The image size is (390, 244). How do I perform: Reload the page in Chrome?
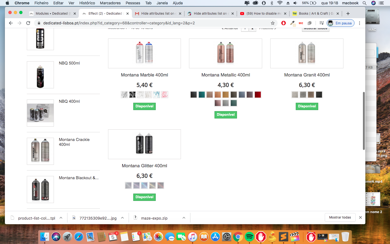pos(28,23)
